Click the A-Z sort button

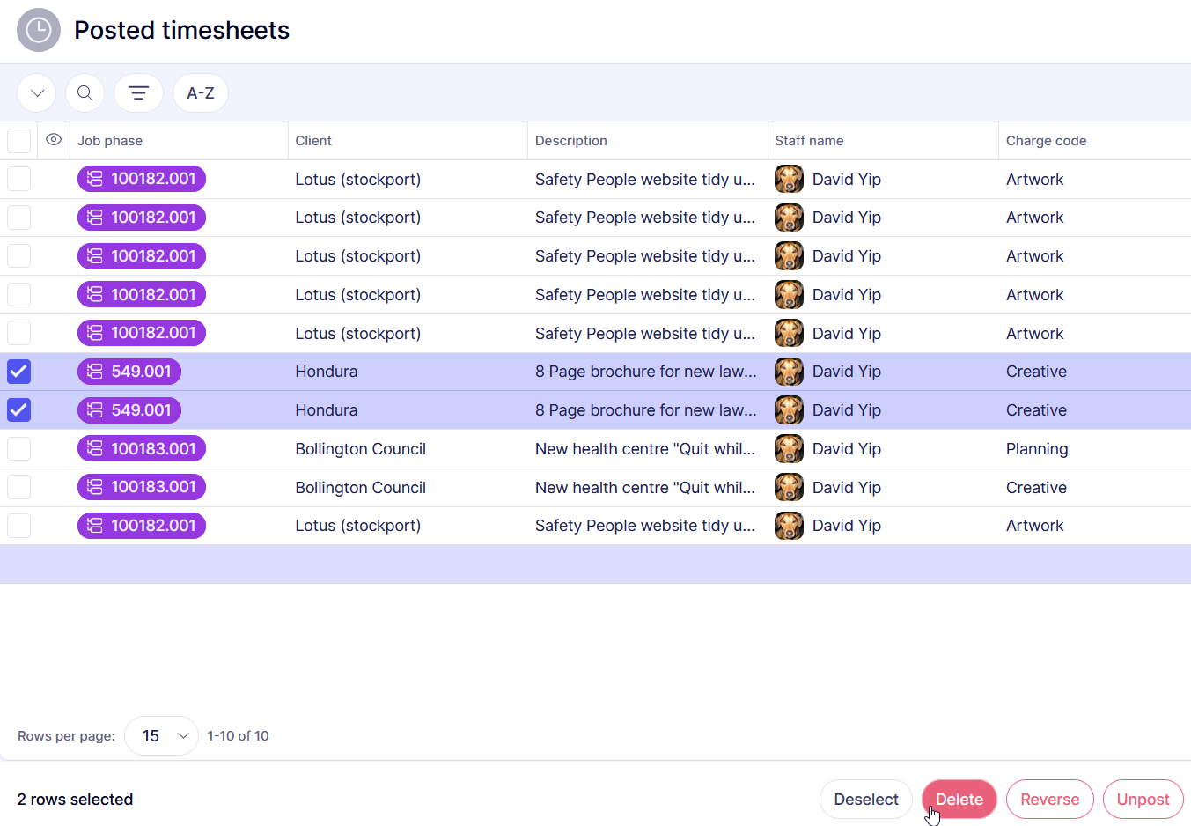pos(201,93)
